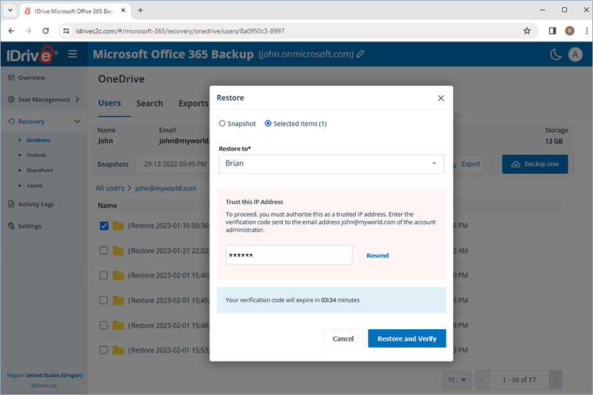The image size is (593, 395).
Task: Open the Restore to Brian dropdown
Action: point(331,164)
